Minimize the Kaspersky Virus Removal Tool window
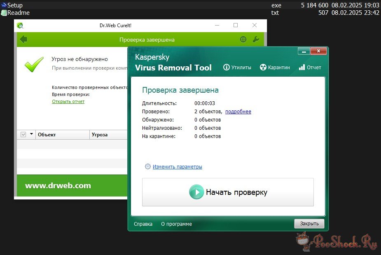Image resolution: width=381 pixels, height=255 pixels. [x=304, y=51]
